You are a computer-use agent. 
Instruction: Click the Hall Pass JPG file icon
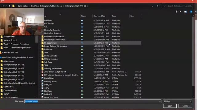(42, 91)
